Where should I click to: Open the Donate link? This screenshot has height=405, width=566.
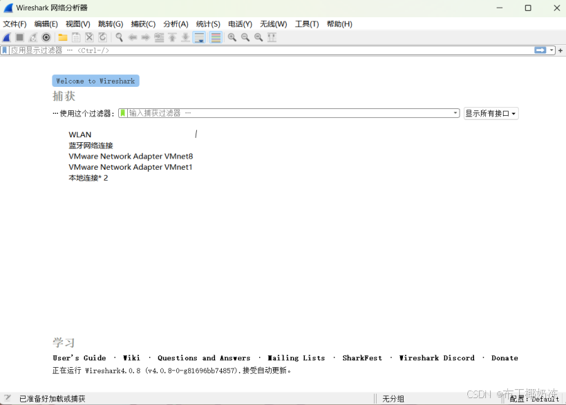click(504, 358)
